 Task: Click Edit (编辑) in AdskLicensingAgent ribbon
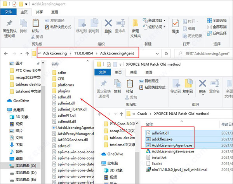coord(189,28)
